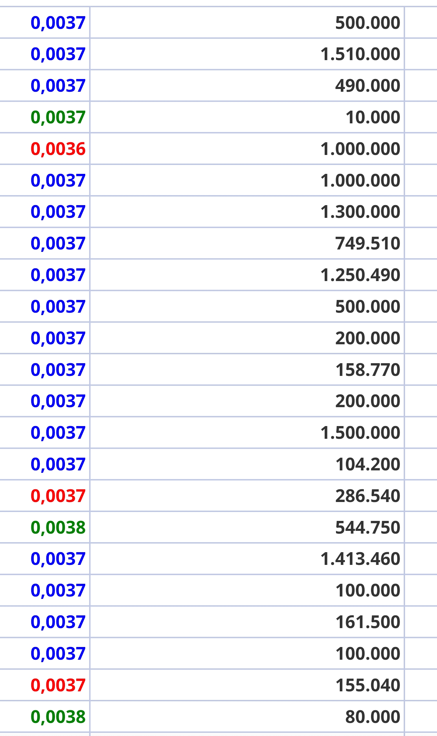Click the volume 1.300.000
The height and width of the screenshot is (736, 437).
point(360,212)
